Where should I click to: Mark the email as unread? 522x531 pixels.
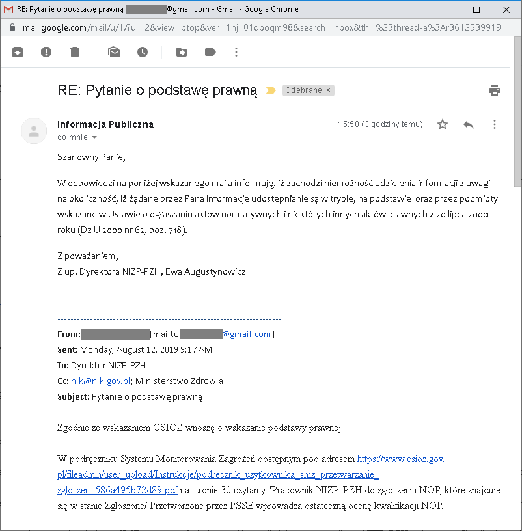tap(114, 52)
